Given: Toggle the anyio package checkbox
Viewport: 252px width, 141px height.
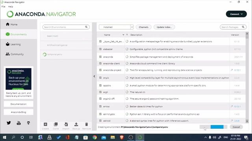Looking at the screenshot, I should (100, 78).
